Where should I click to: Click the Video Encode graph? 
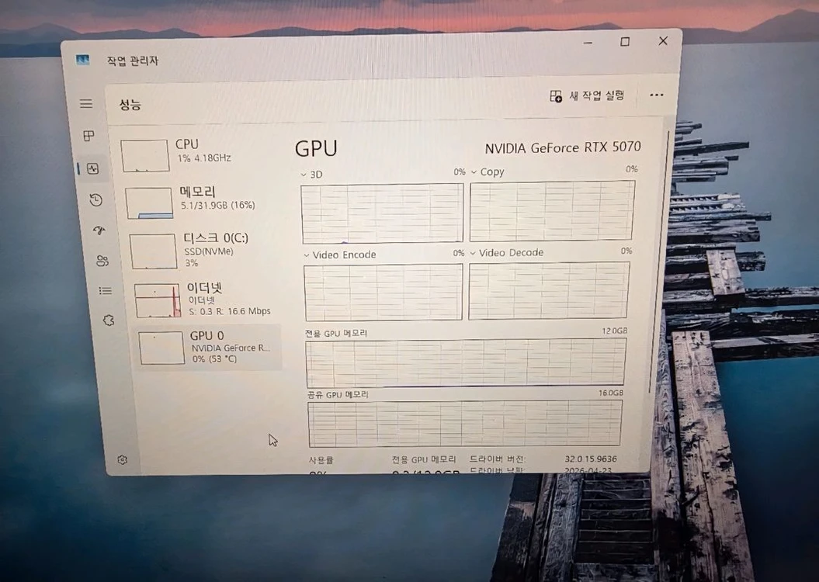[x=383, y=293]
